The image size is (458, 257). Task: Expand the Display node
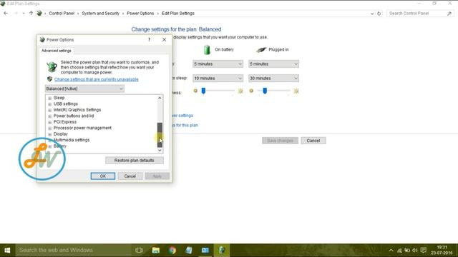point(49,134)
